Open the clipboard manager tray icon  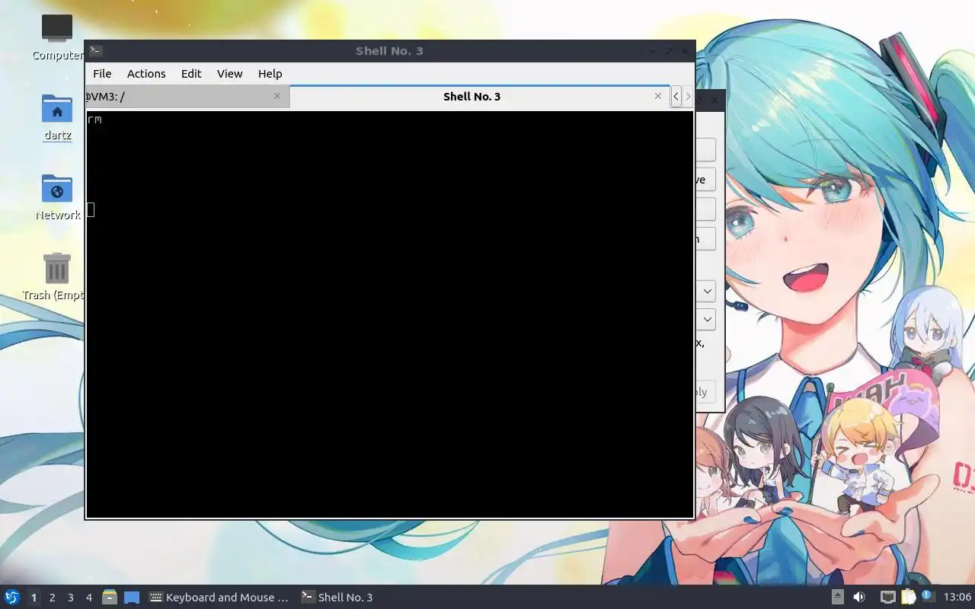[908, 597]
